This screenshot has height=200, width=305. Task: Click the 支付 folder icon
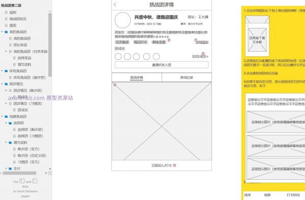(10, 169)
